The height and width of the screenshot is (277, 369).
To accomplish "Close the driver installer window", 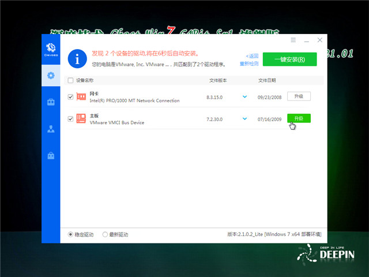I will (319, 40).
